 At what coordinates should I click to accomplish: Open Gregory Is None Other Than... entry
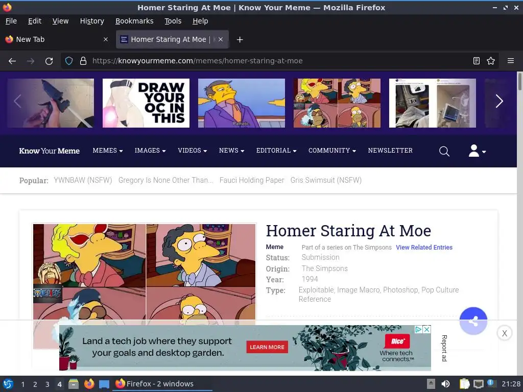[x=165, y=180]
